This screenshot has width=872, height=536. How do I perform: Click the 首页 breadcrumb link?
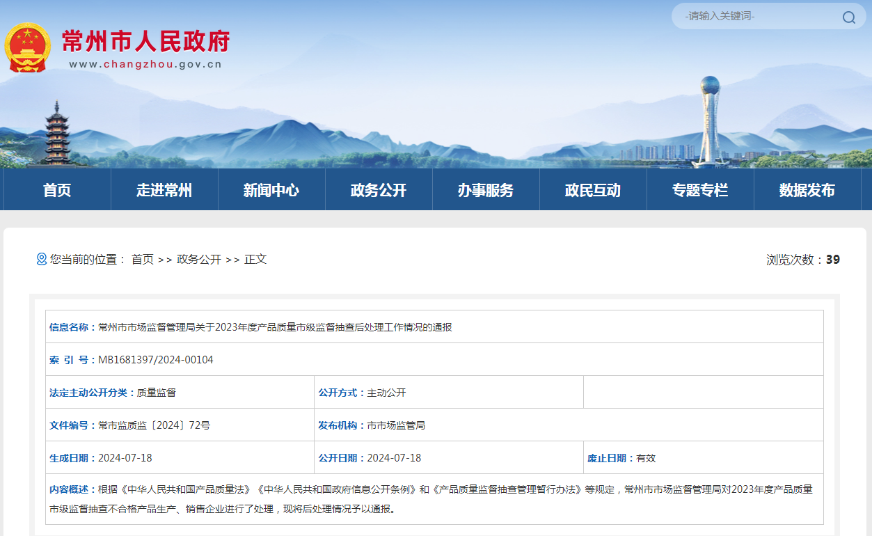coord(143,259)
